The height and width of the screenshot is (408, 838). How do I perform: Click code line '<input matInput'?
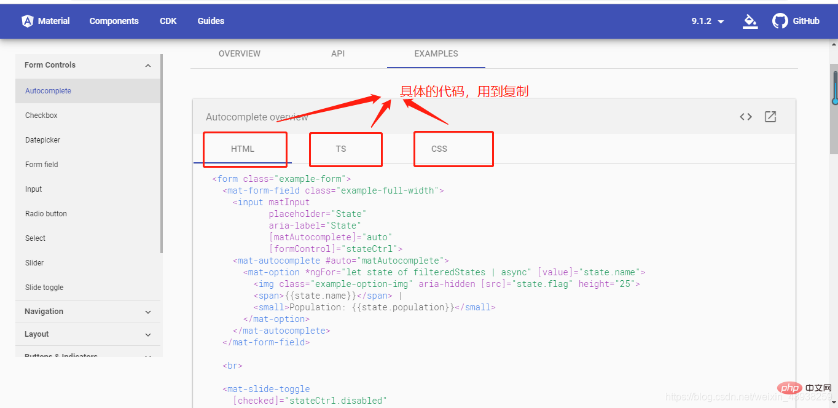pyautogui.click(x=271, y=202)
